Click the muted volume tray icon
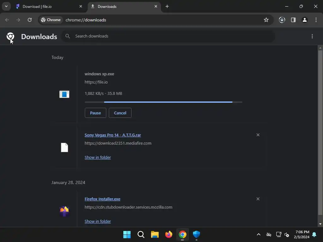This screenshot has height=242, width=323. click(287, 234)
